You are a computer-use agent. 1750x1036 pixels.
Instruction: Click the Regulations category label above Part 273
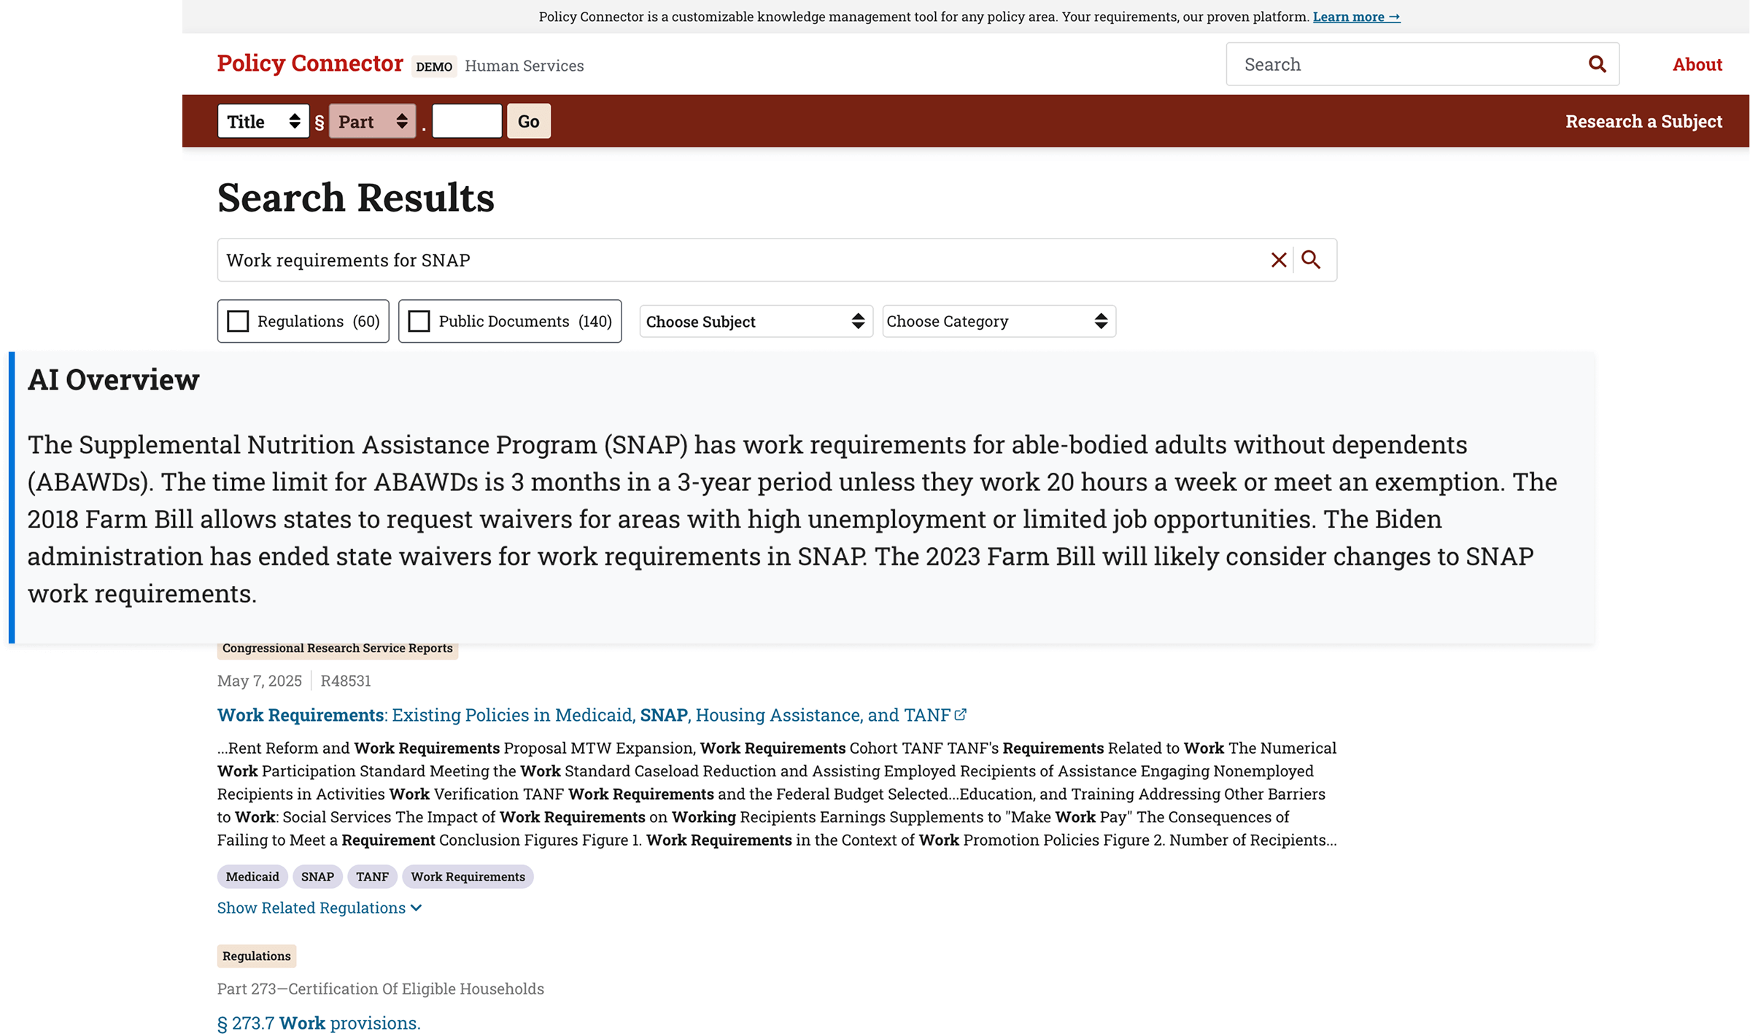[257, 956]
